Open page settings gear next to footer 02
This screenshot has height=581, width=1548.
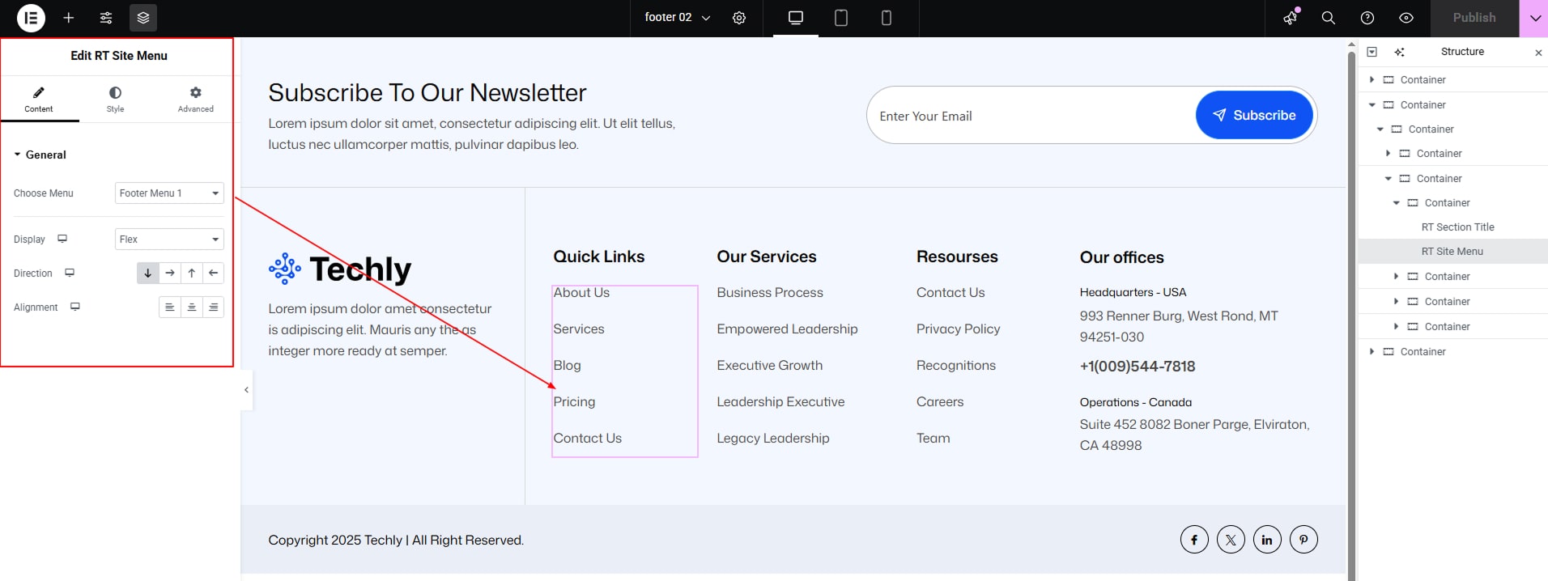point(739,18)
